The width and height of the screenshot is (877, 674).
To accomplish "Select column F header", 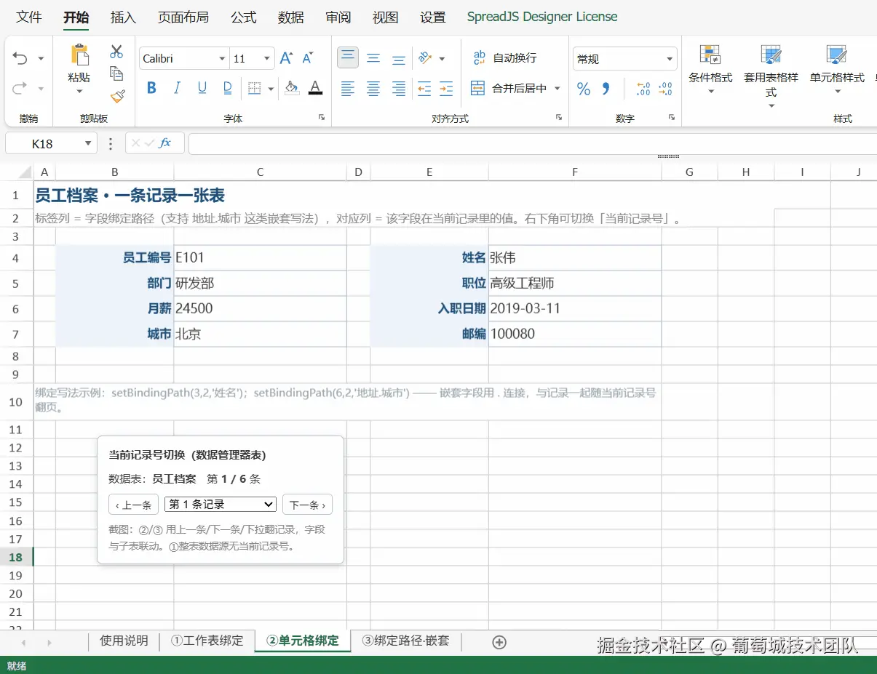I will pyautogui.click(x=575, y=172).
